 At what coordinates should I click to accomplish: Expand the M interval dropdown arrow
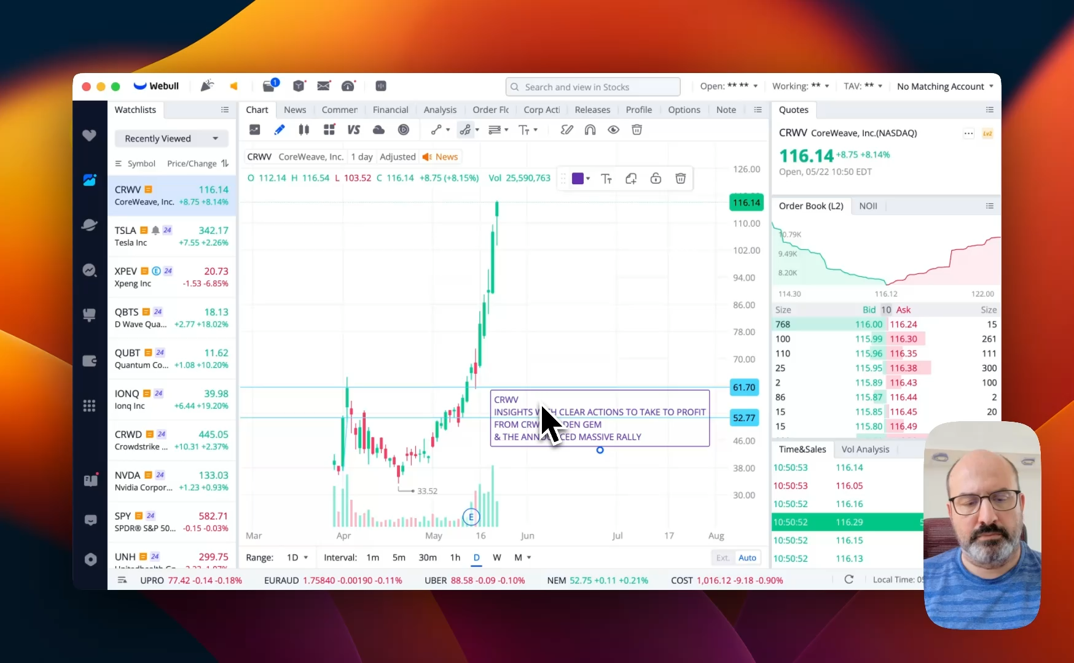pyautogui.click(x=529, y=557)
